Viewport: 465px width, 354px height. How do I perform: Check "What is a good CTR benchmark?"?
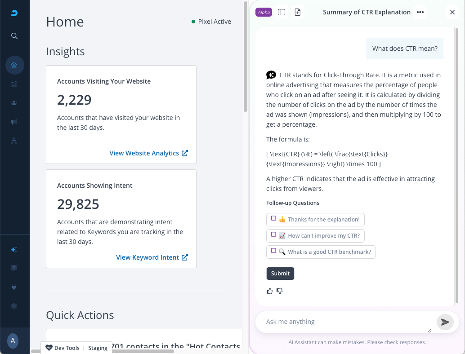point(273,251)
